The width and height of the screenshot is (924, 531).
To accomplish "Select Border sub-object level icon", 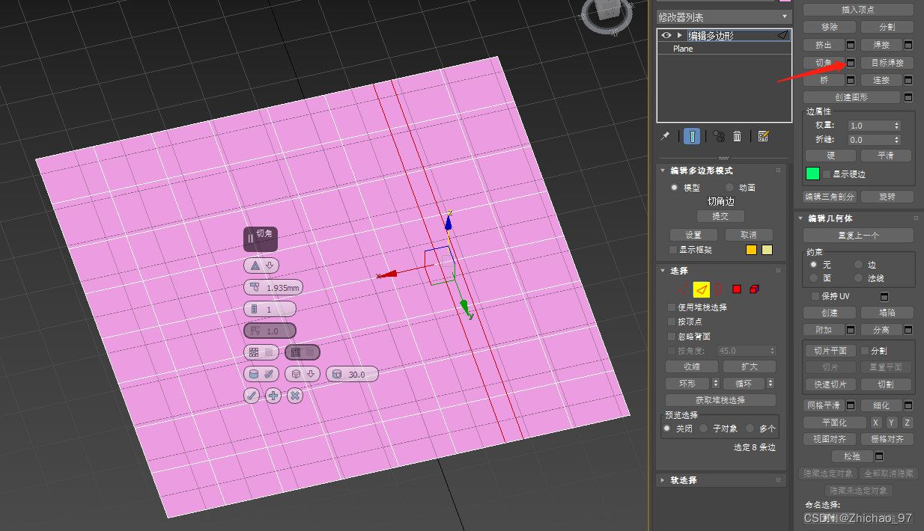I will (719, 289).
